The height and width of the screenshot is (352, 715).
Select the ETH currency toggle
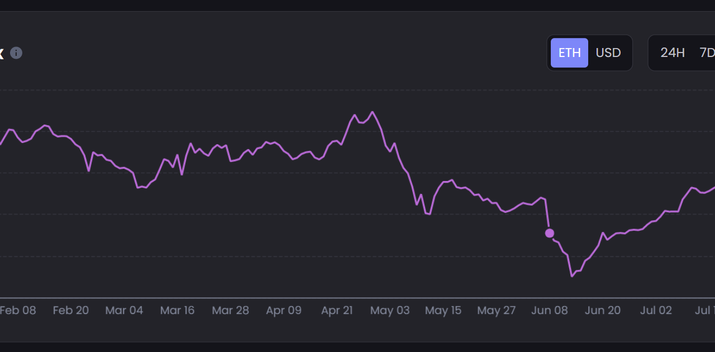point(569,53)
